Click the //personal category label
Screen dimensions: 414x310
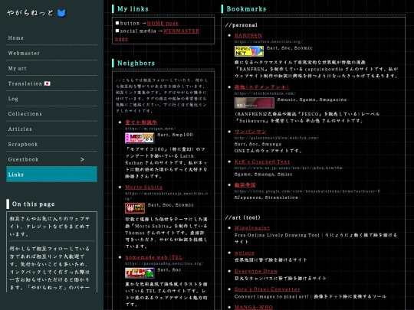242,25
